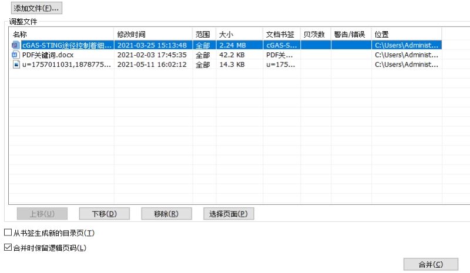Click the 贝茨数 column header
Viewport: 470px width, 273px height.
tap(315, 35)
